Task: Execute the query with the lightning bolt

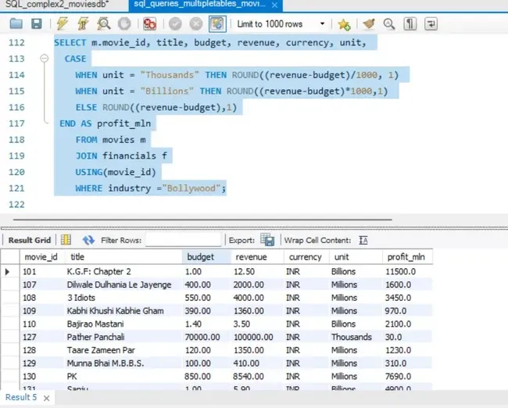Action: click(62, 24)
